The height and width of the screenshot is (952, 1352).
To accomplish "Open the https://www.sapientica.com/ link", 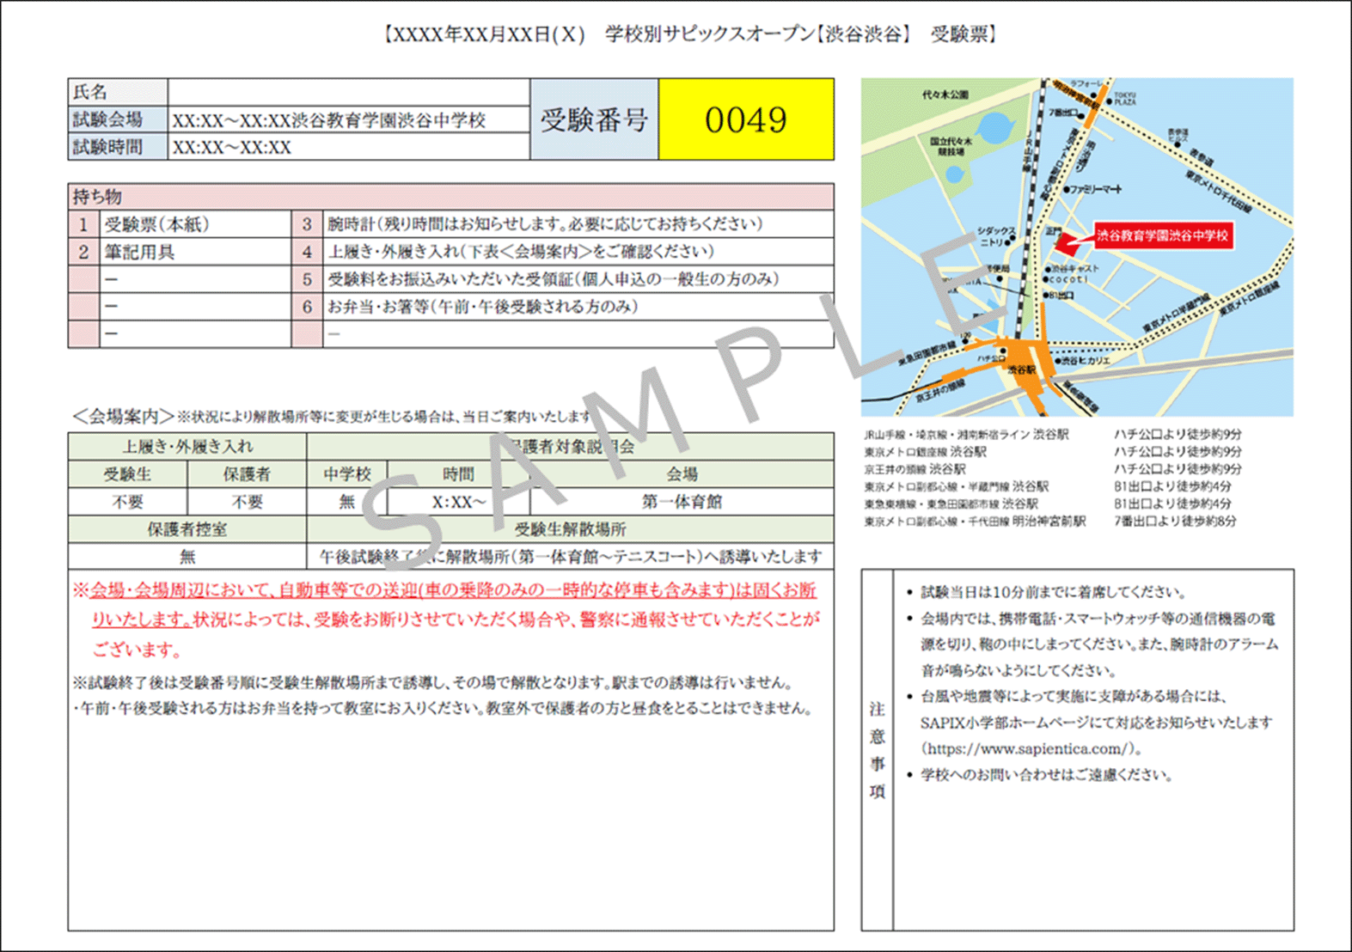I will [x=1030, y=749].
